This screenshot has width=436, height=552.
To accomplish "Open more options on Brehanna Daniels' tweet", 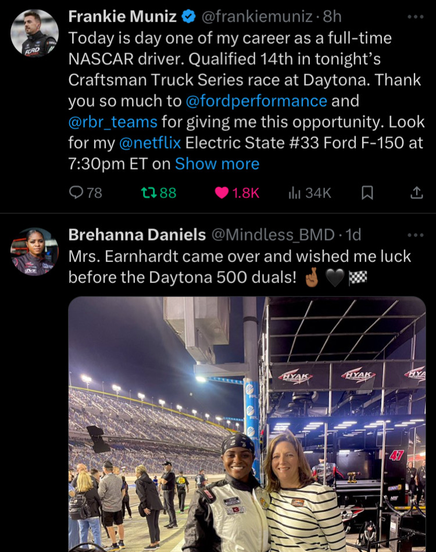I will (416, 235).
